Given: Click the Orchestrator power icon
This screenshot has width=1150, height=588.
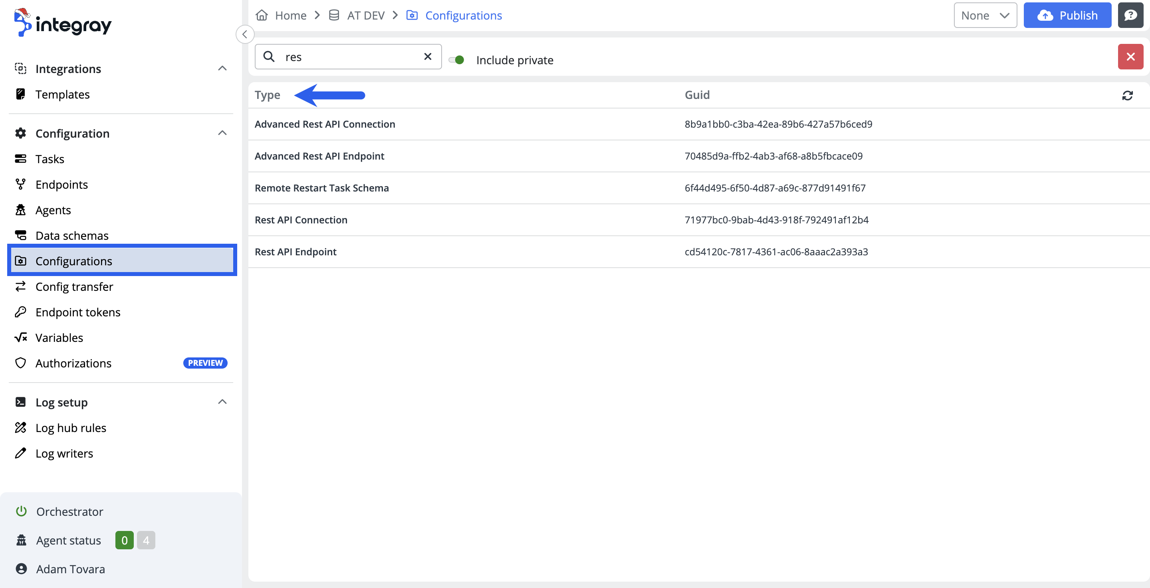Looking at the screenshot, I should tap(21, 511).
